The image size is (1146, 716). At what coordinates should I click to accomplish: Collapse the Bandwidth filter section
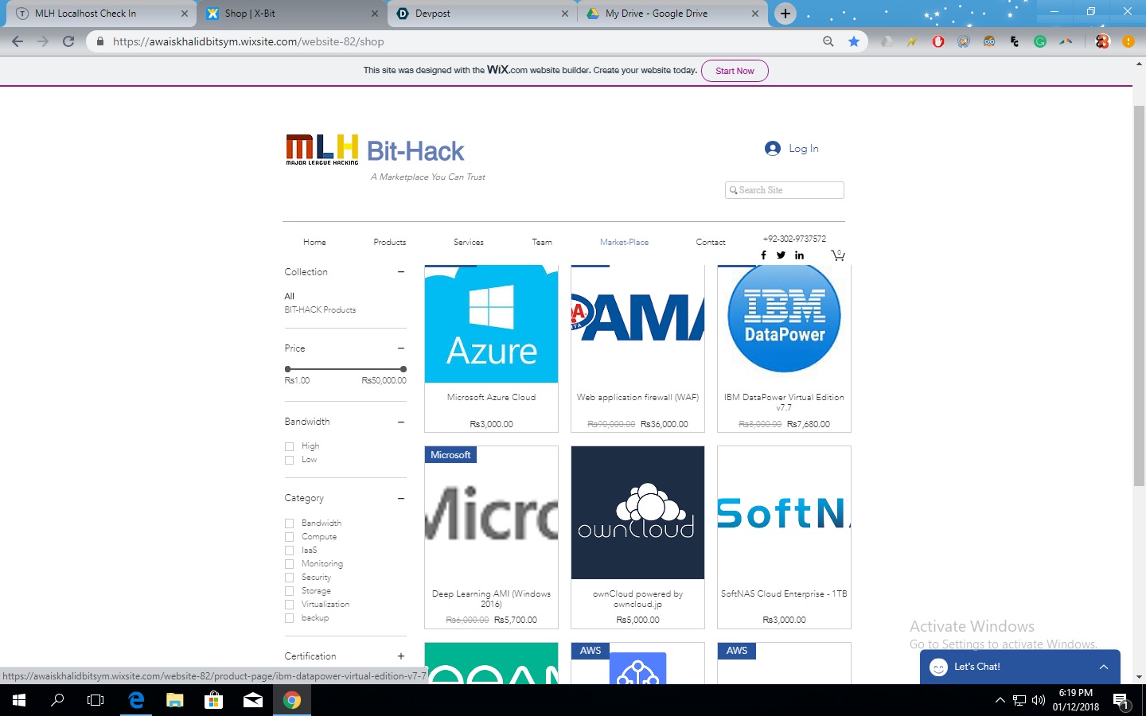[401, 422]
